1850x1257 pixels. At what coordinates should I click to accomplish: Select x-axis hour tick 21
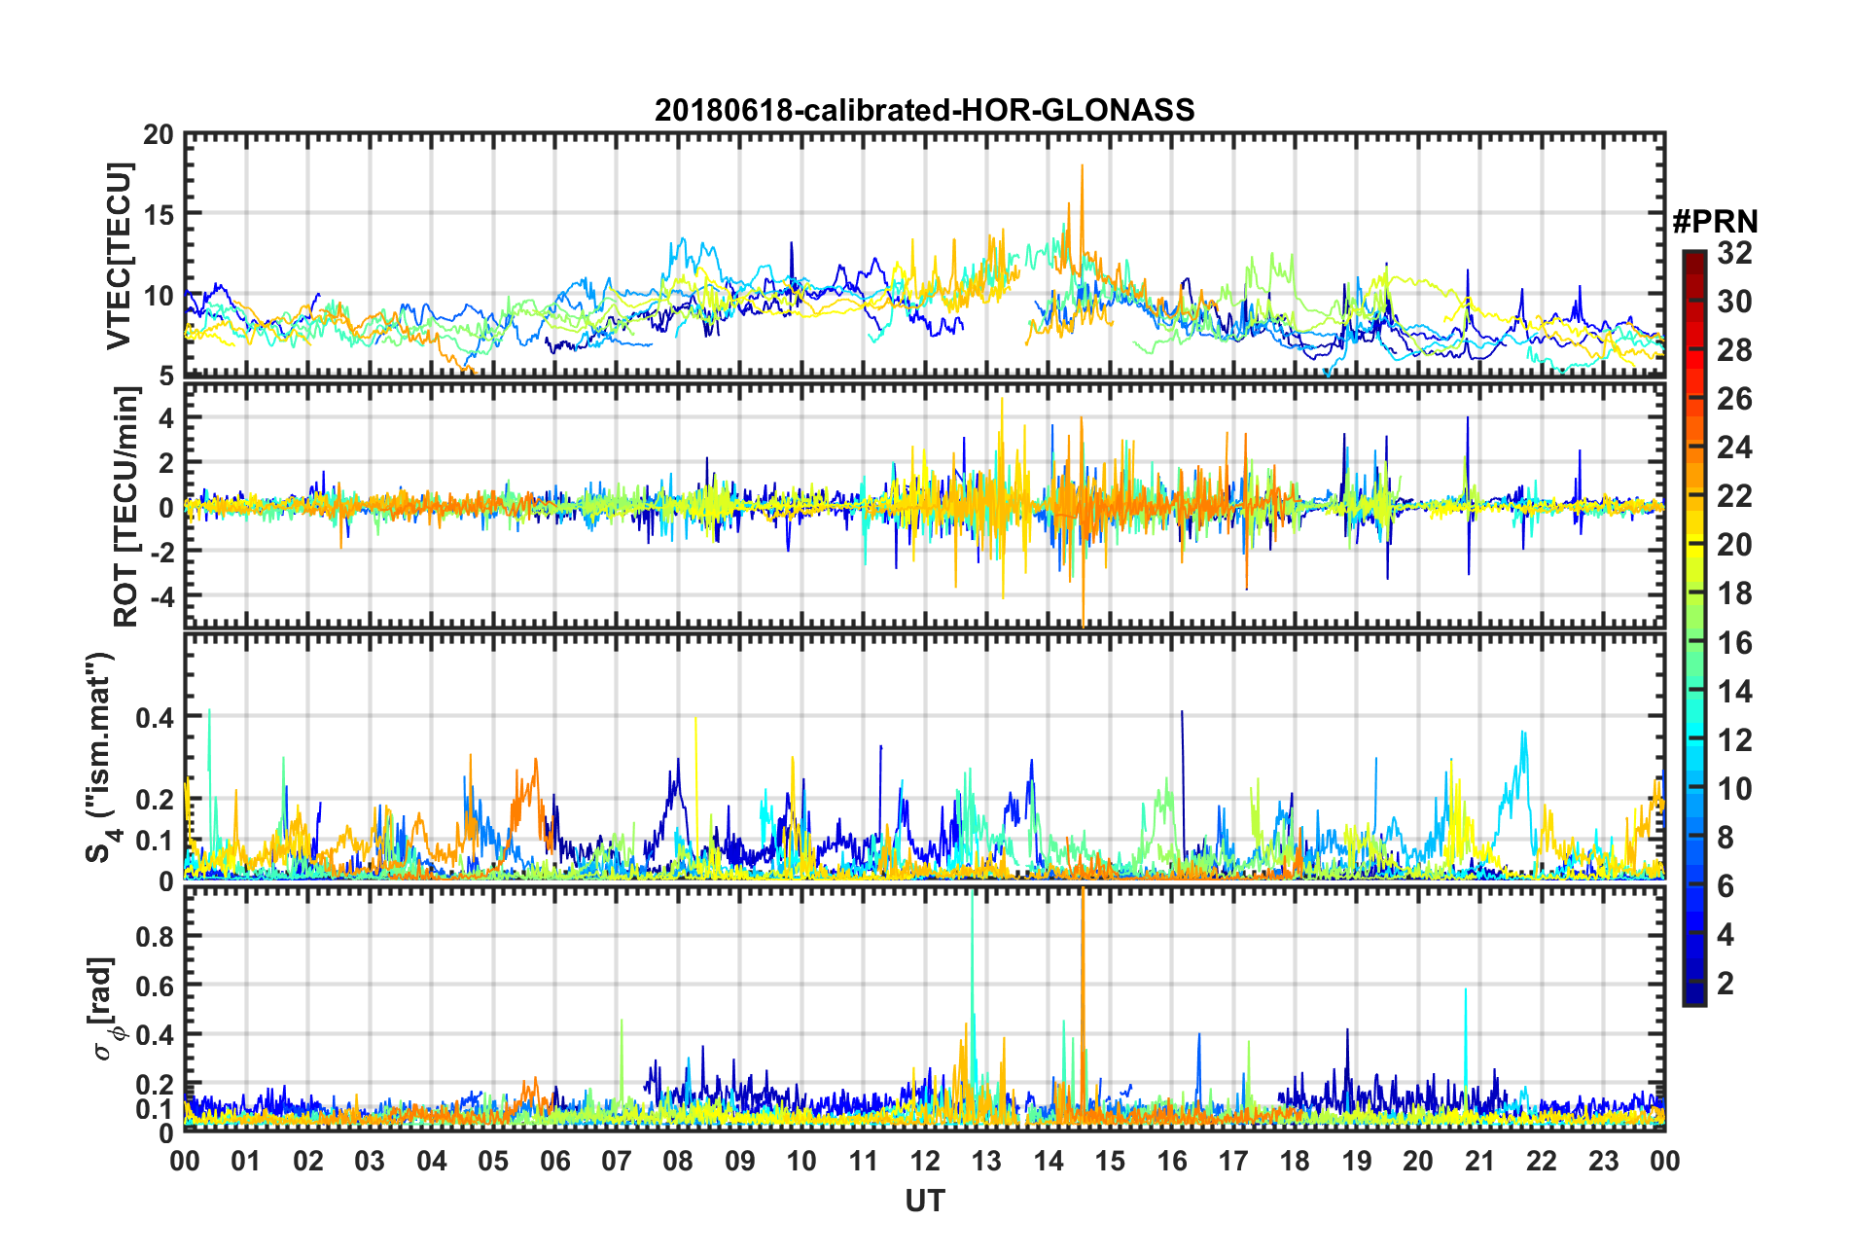pos(1479,1161)
